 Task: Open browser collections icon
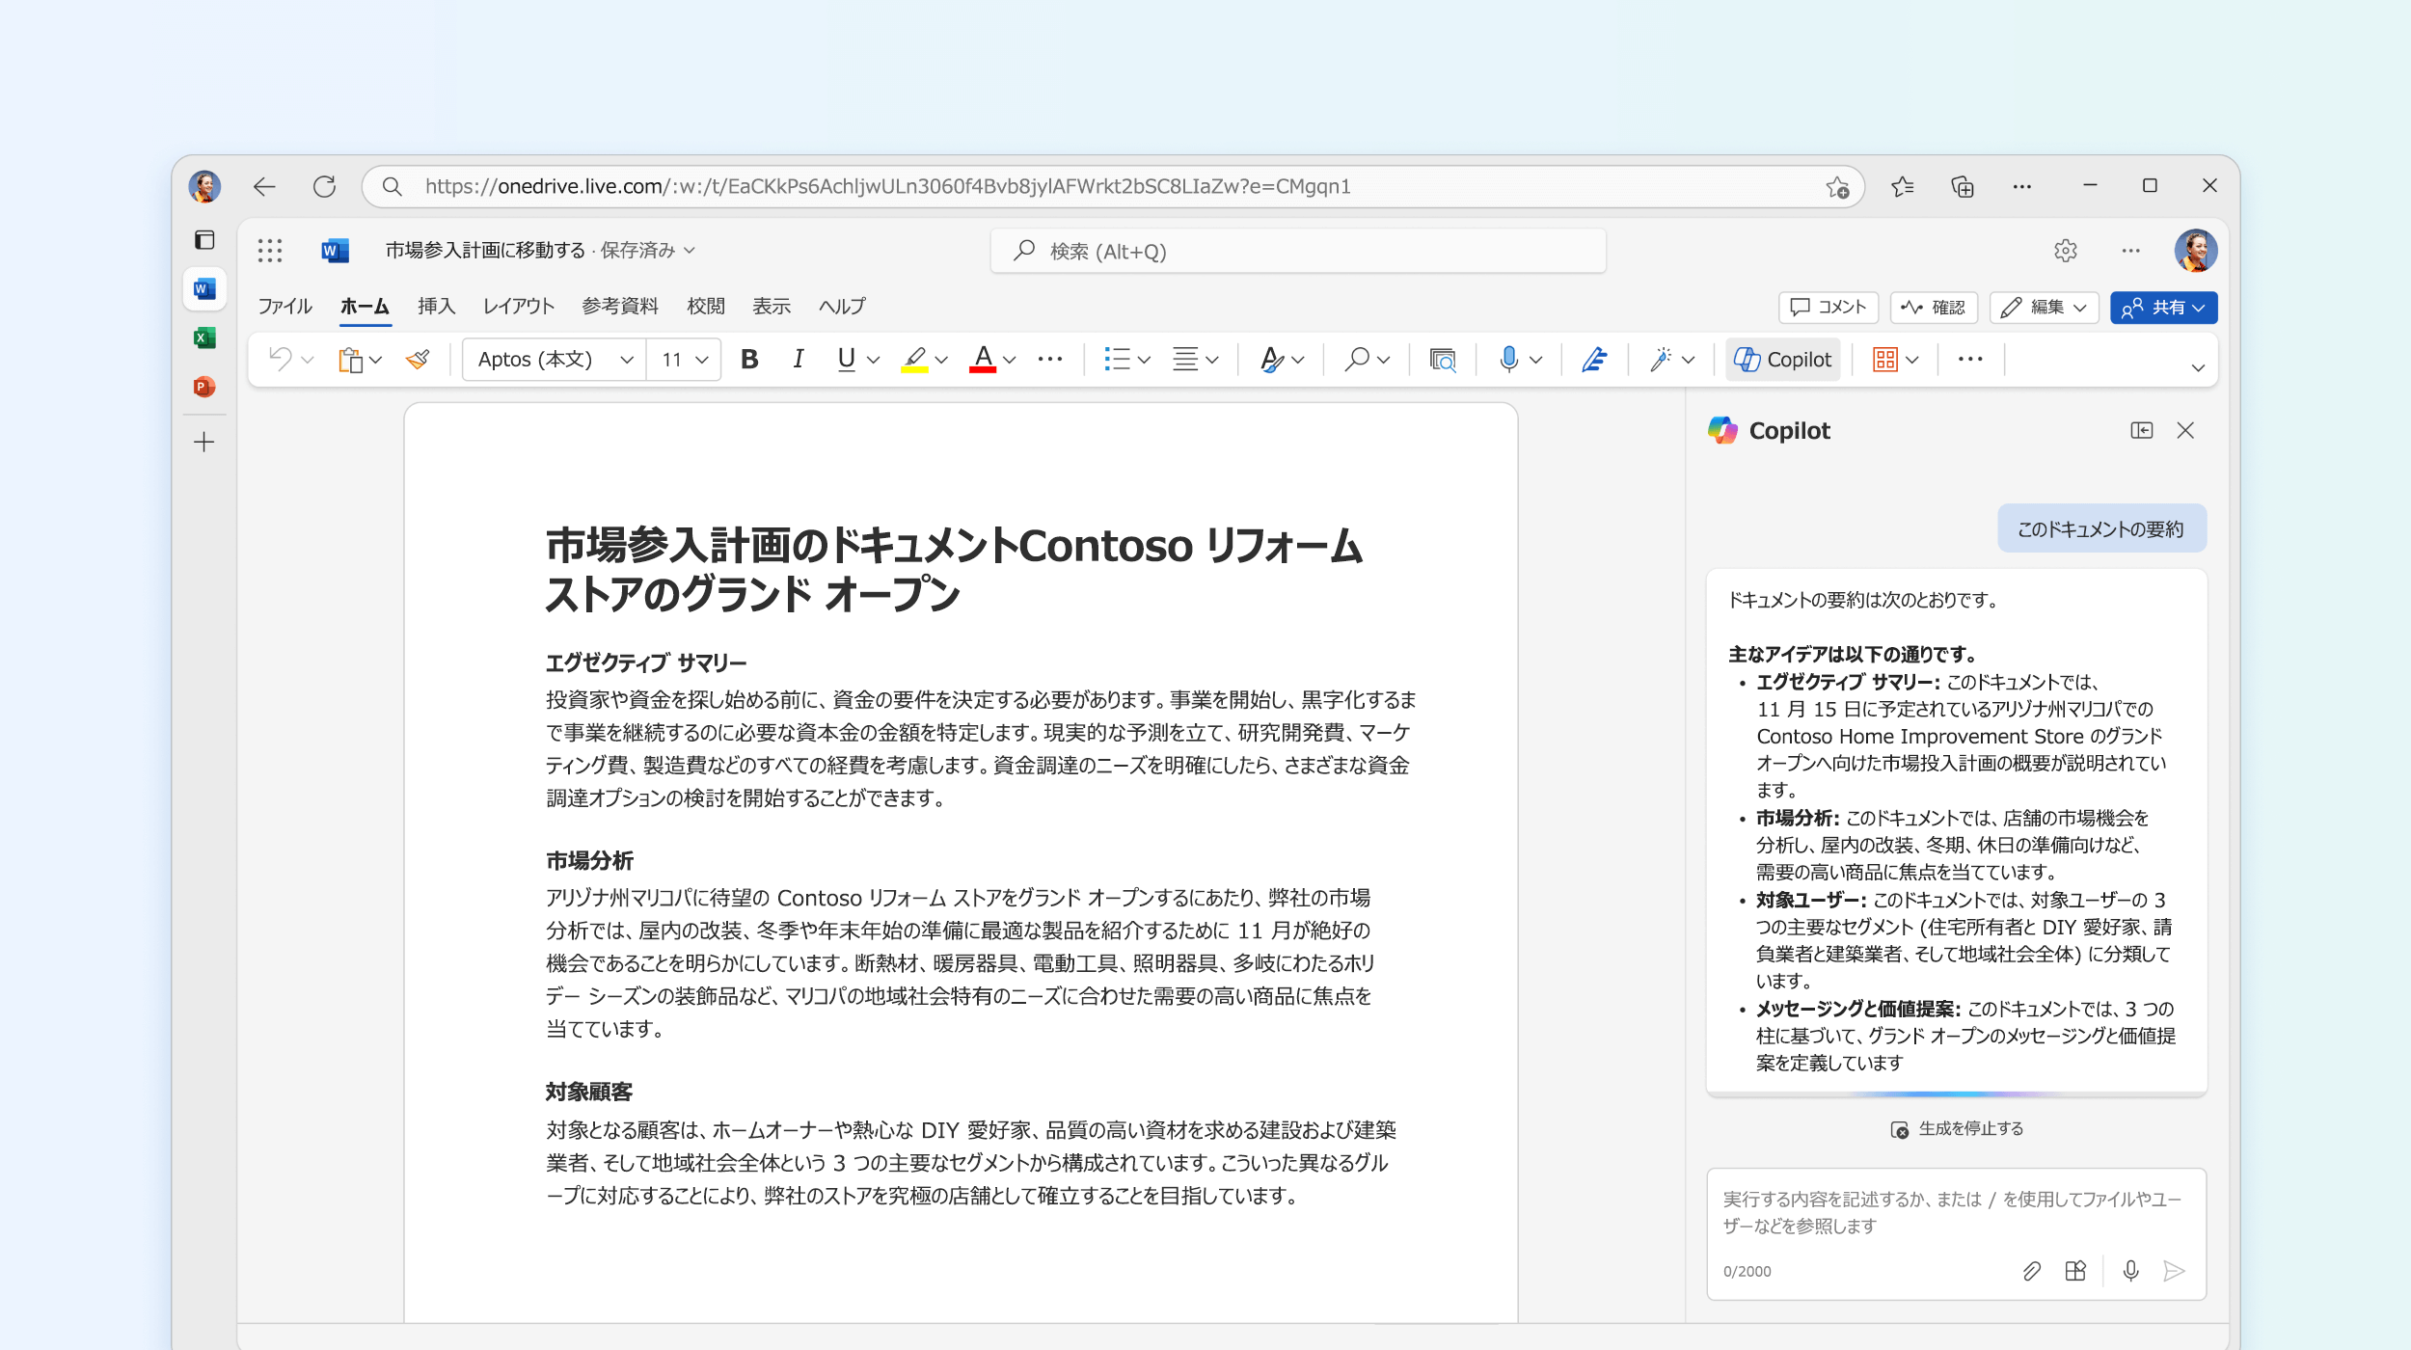click(1963, 186)
